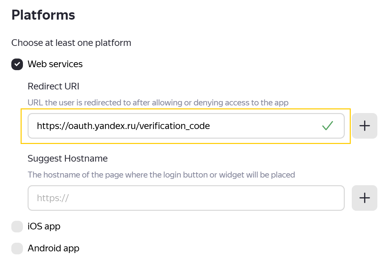Click the green validation checkmark icon
The height and width of the screenshot is (260, 384).
tap(327, 126)
